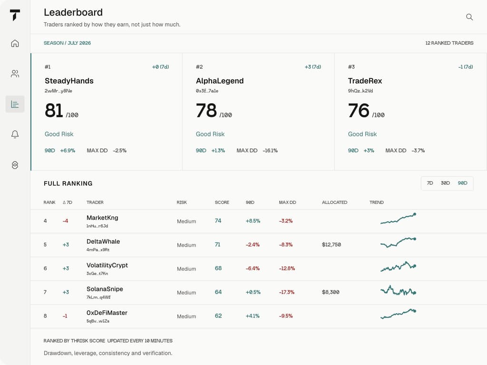Click the Δ 7D column header

click(68, 202)
